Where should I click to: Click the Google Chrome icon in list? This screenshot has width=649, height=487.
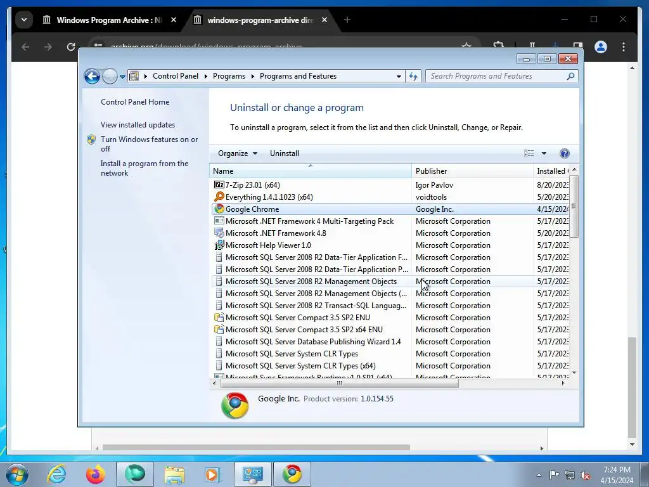[219, 209]
